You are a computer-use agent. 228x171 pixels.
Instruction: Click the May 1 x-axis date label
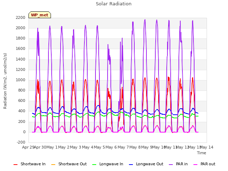pos(52,147)
